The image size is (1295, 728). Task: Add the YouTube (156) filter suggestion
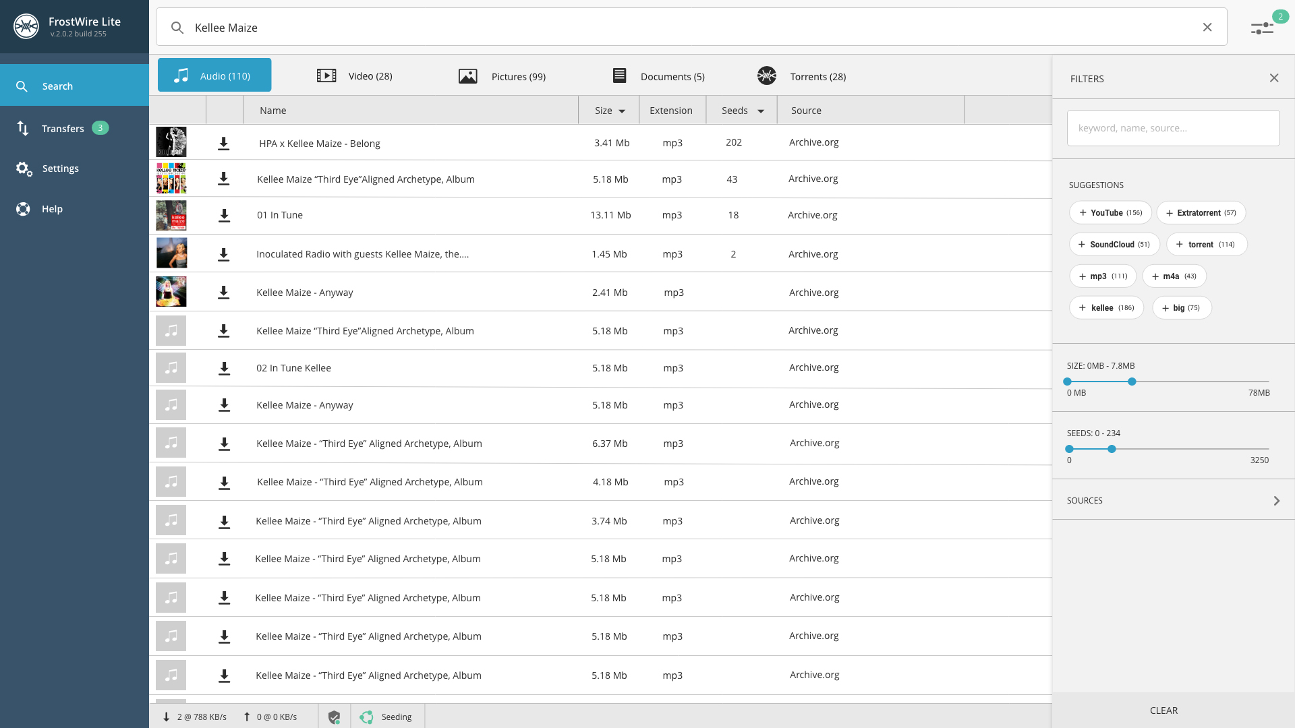[x=1110, y=212]
